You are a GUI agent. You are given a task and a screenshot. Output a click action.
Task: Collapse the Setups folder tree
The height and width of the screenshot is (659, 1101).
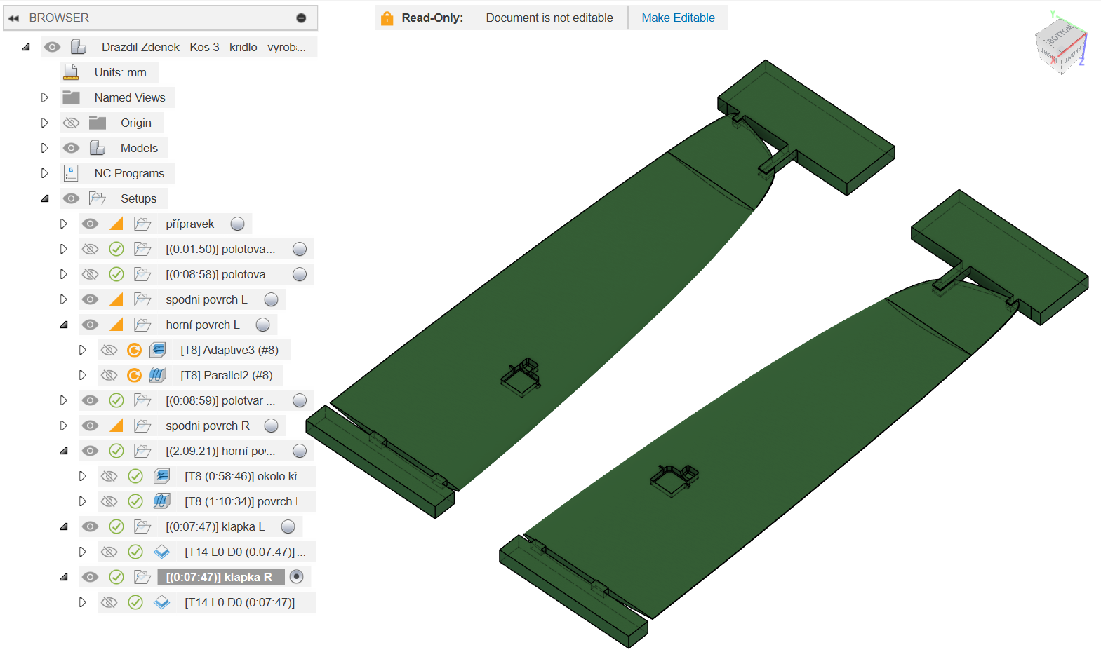45,198
